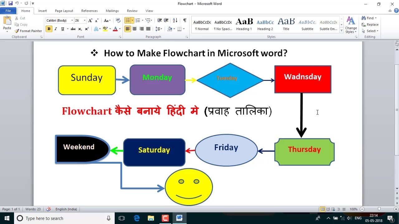Switch to the View tab

pos(149,11)
